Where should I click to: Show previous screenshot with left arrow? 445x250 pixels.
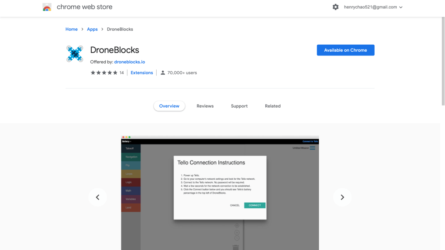(x=97, y=197)
